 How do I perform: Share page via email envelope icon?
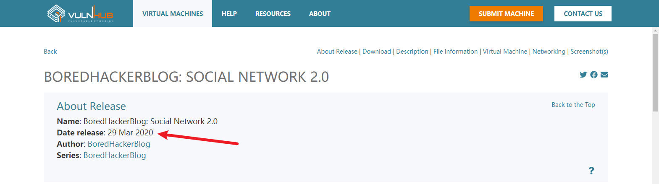[604, 75]
